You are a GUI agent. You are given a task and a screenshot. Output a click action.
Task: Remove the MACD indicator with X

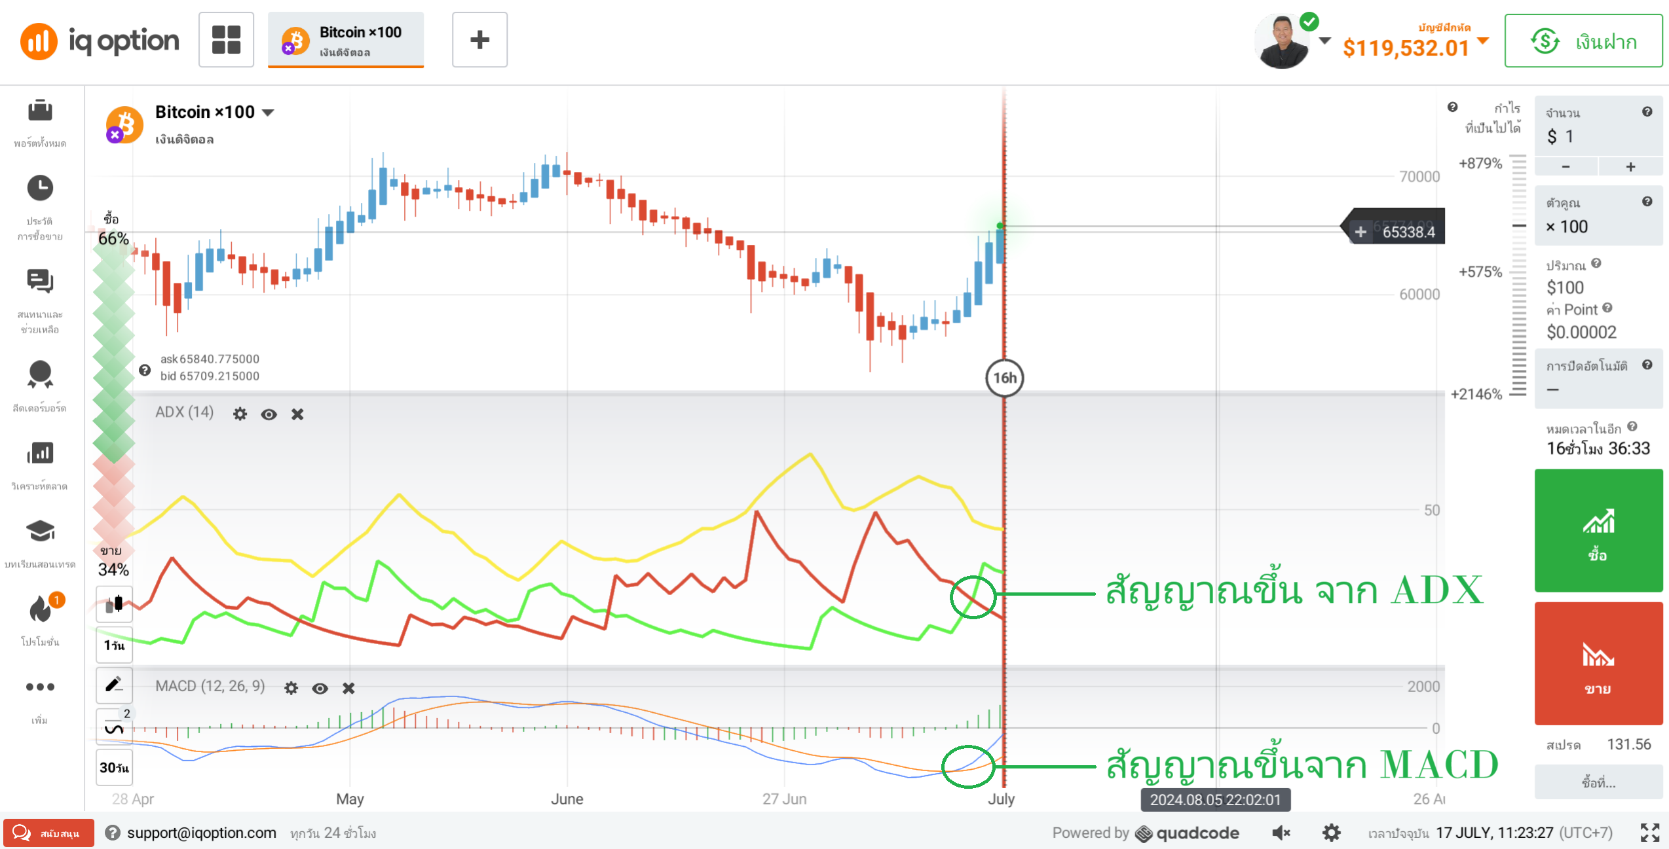(x=348, y=688)
